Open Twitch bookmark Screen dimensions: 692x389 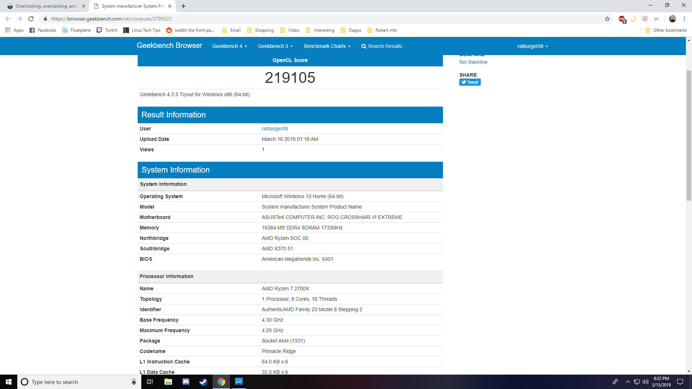click(x=107, y=30)
